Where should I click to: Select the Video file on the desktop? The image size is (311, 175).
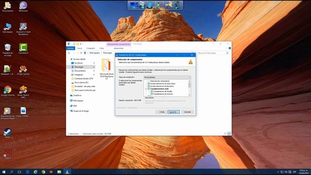[x=23, y=112]
